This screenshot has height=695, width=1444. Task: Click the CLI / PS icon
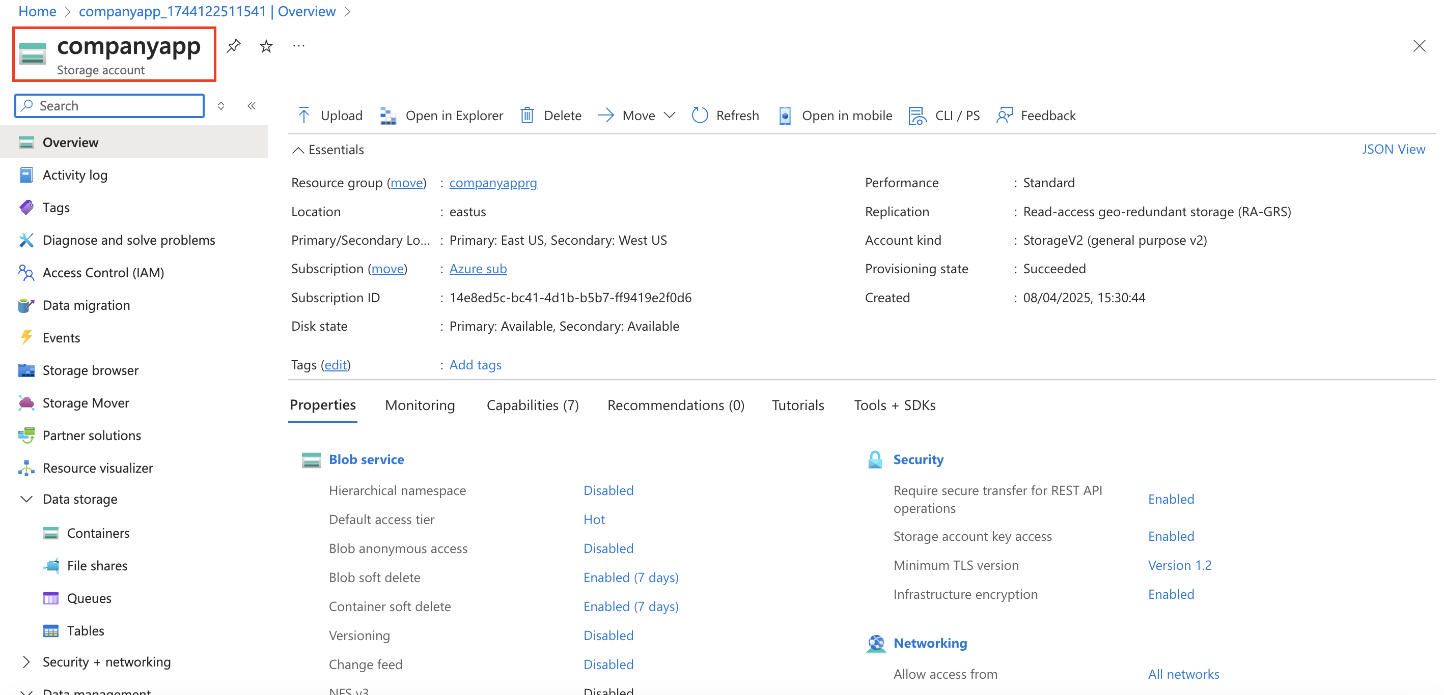pyautogui.click(x=917, y=115)
